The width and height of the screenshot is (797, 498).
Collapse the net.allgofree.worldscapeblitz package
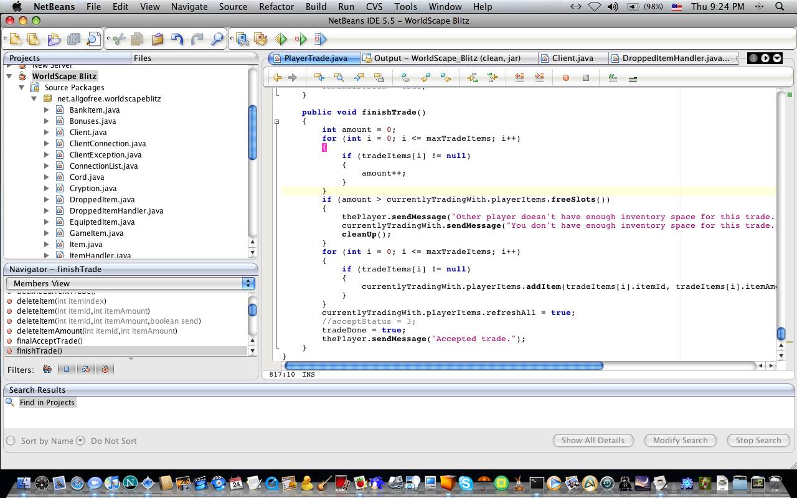click(34, 98)
